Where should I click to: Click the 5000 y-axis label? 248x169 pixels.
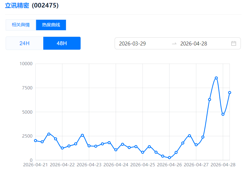coord(27,112)
